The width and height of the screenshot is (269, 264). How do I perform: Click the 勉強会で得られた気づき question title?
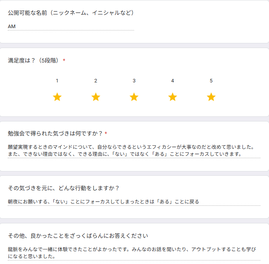[55, 134]
